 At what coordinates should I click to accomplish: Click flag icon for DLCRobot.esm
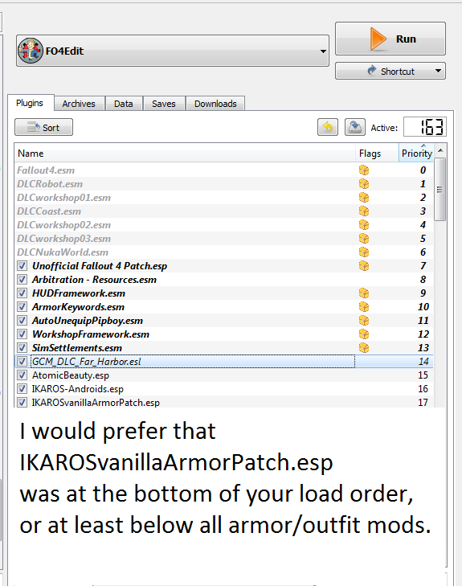(x=364, y=184)
